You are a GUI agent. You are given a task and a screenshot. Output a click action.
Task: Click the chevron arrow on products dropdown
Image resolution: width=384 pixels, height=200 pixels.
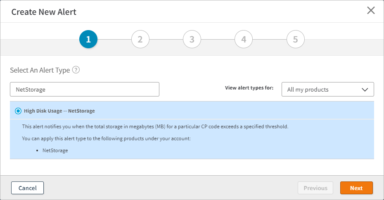click(x=365, y=89)
